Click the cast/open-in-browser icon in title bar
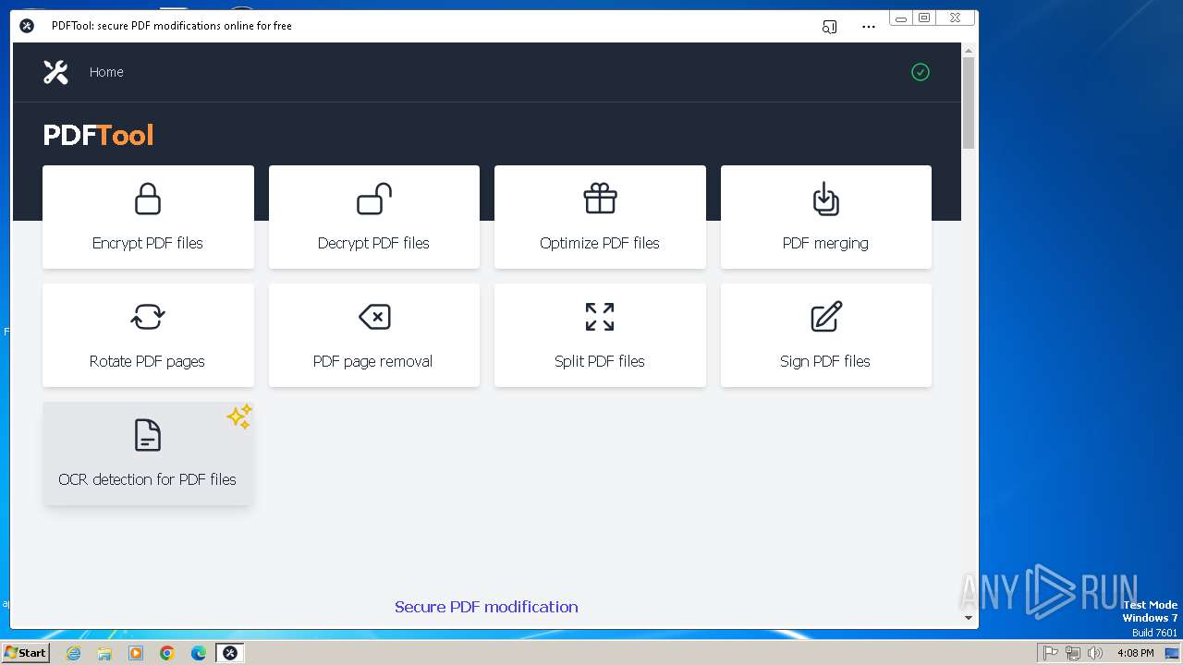This screenshot has height=665, width=1183. point(829,27)
